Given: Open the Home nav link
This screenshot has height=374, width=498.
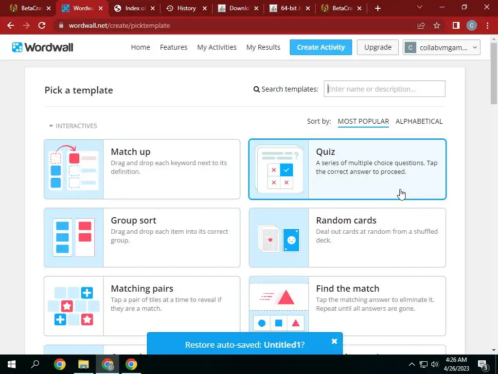Looking at the screenshot, I should pyautogui.click(x=141, y=47).
